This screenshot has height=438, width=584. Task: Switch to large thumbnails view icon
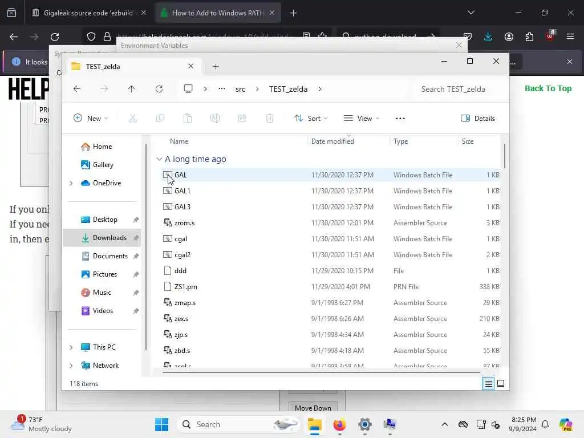tap(501, 383)
